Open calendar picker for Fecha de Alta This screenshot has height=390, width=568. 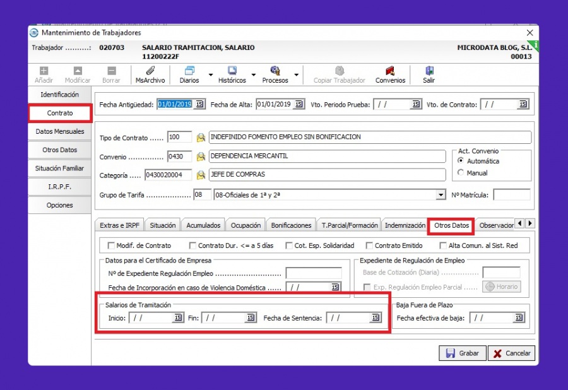coord(299,104)
